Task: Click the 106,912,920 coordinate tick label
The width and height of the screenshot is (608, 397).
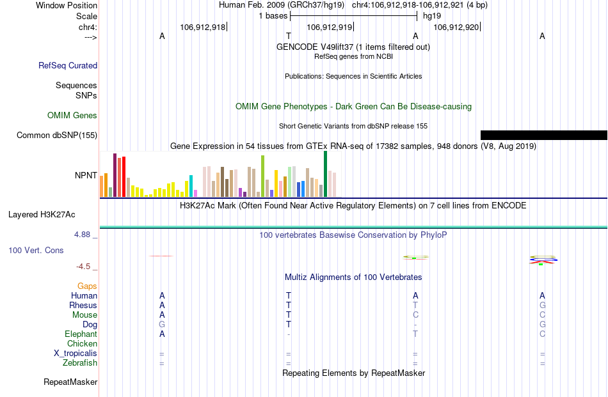Action: (x=456, y=27)
